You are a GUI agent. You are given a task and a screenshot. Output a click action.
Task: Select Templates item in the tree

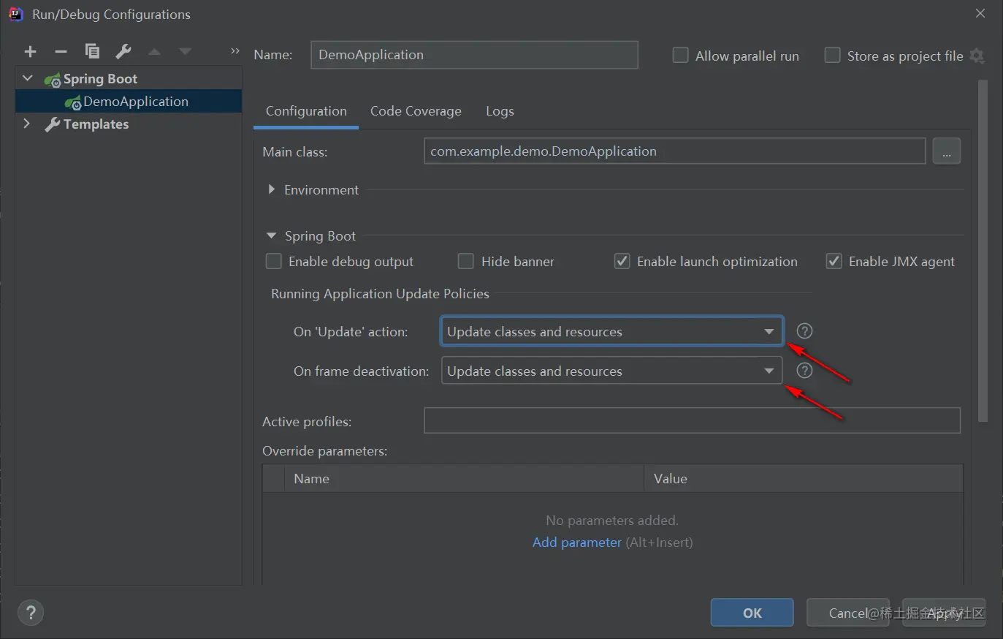(96, 124)
